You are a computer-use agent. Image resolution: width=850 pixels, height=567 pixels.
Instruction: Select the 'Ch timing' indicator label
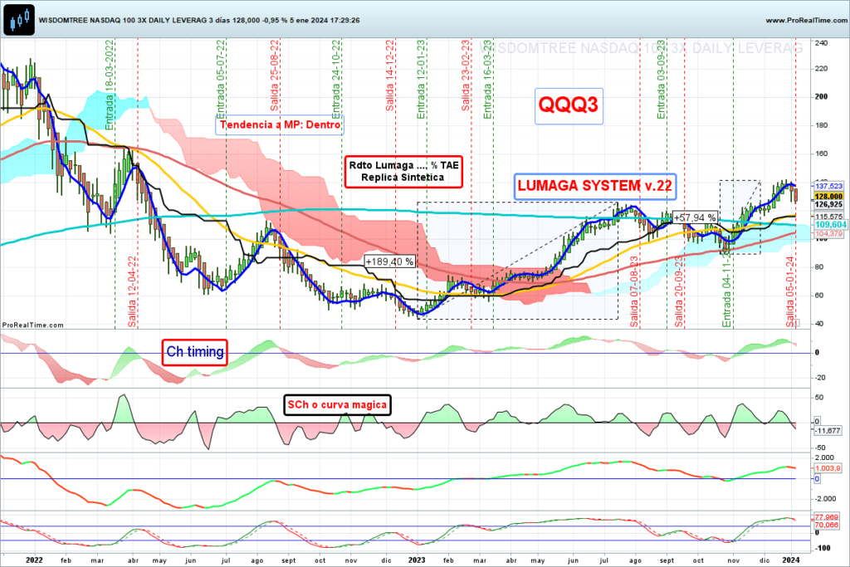[194, 352]
